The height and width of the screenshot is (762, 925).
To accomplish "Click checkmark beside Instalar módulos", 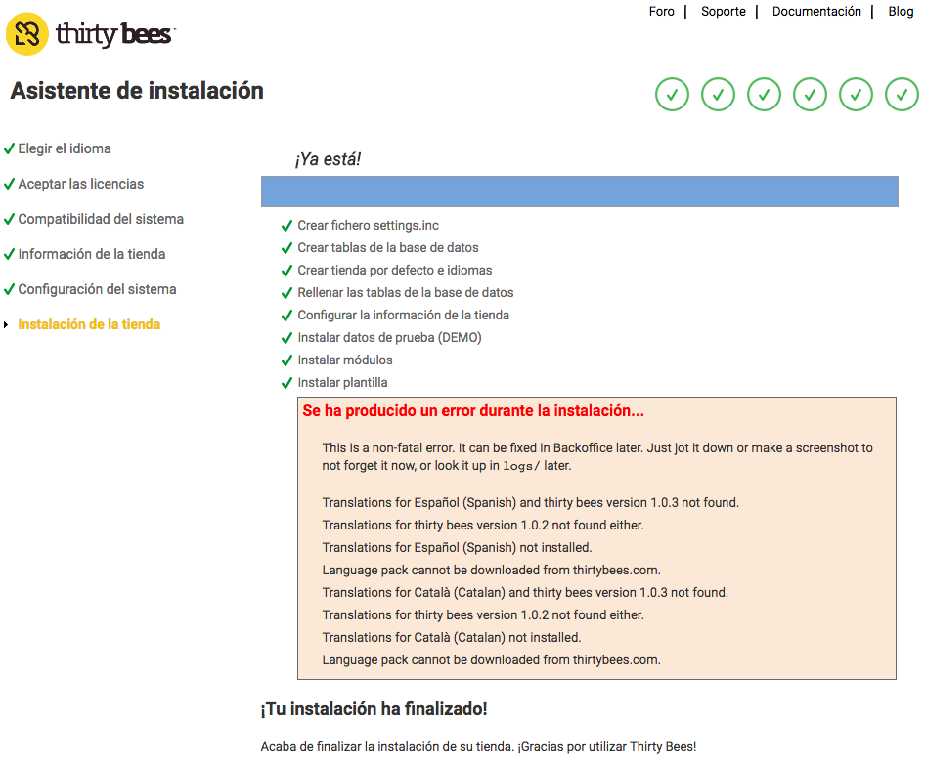I will click(x=287, y=360).
